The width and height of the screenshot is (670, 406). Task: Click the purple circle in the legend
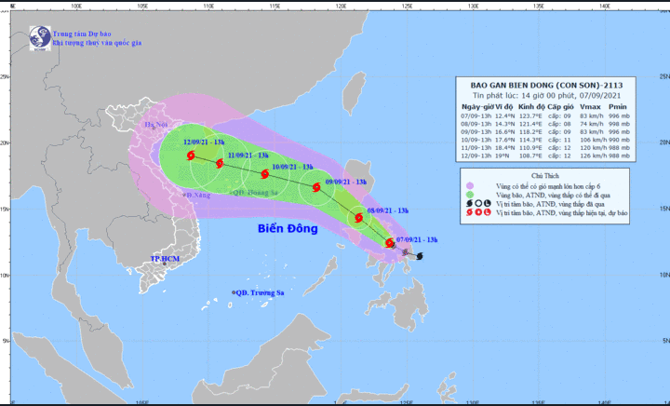[471, 183]
